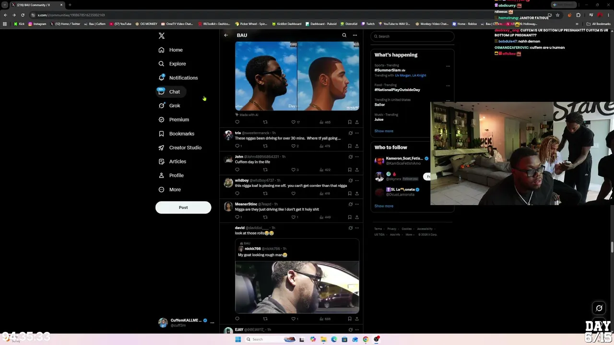Viewport: 614px width, 345px height.
Task: Reply to wildboy's post
Action: click(x=237, y=194)
